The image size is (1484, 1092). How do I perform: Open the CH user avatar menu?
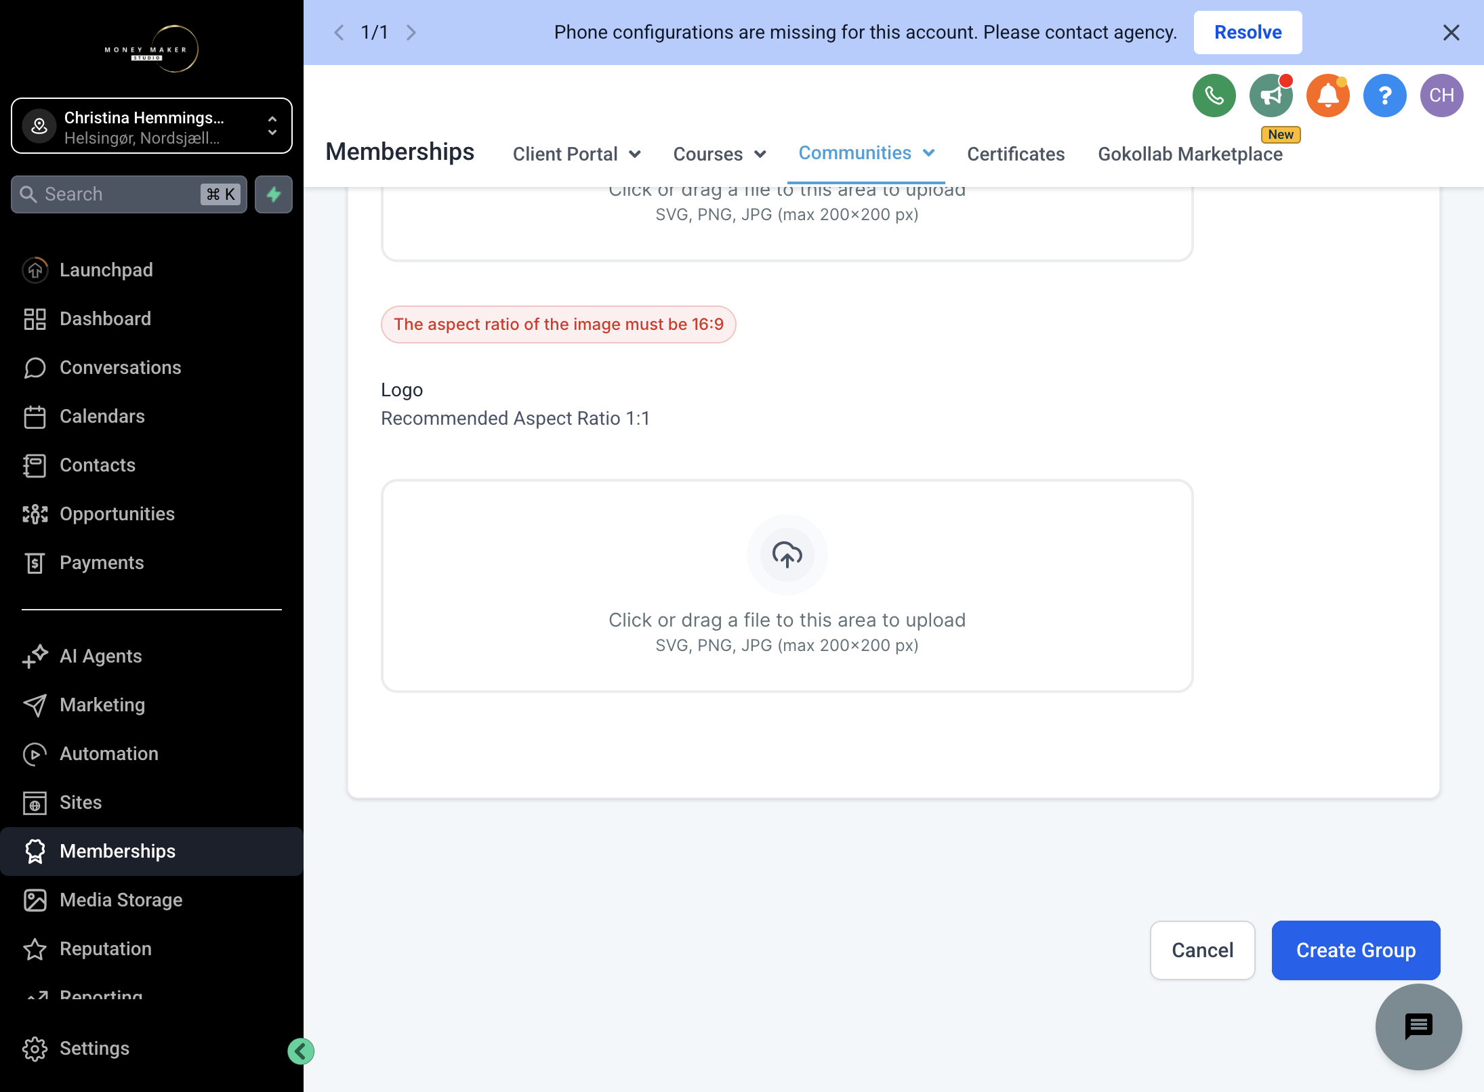click(1442, 96)
